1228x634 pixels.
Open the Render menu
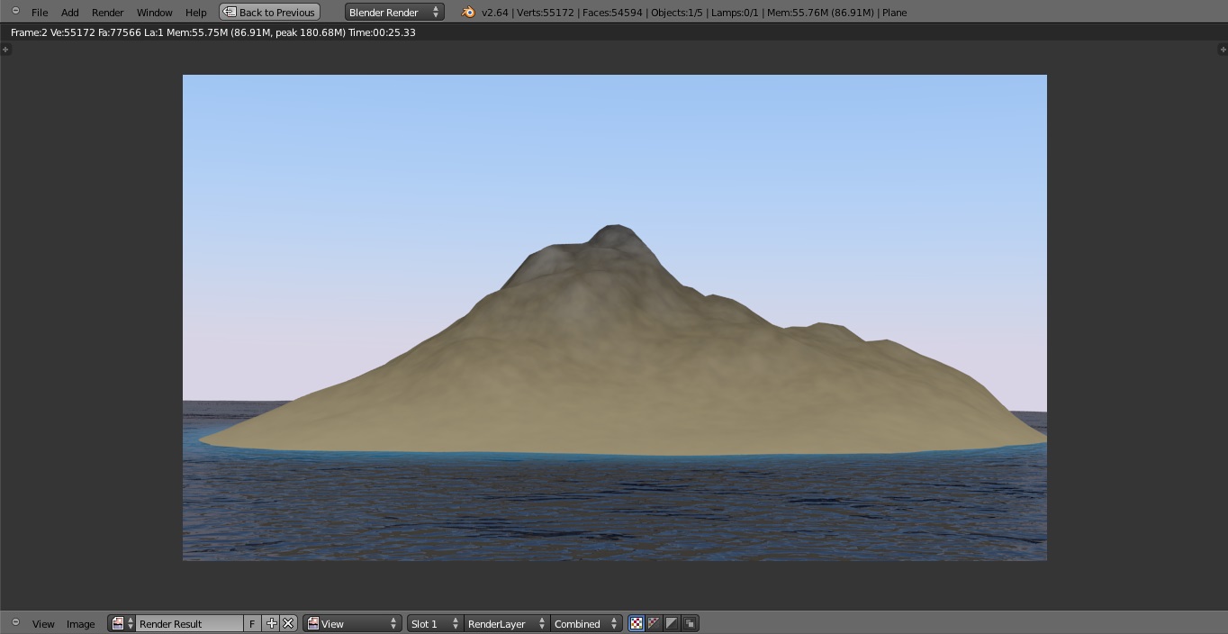pos(107,13)
